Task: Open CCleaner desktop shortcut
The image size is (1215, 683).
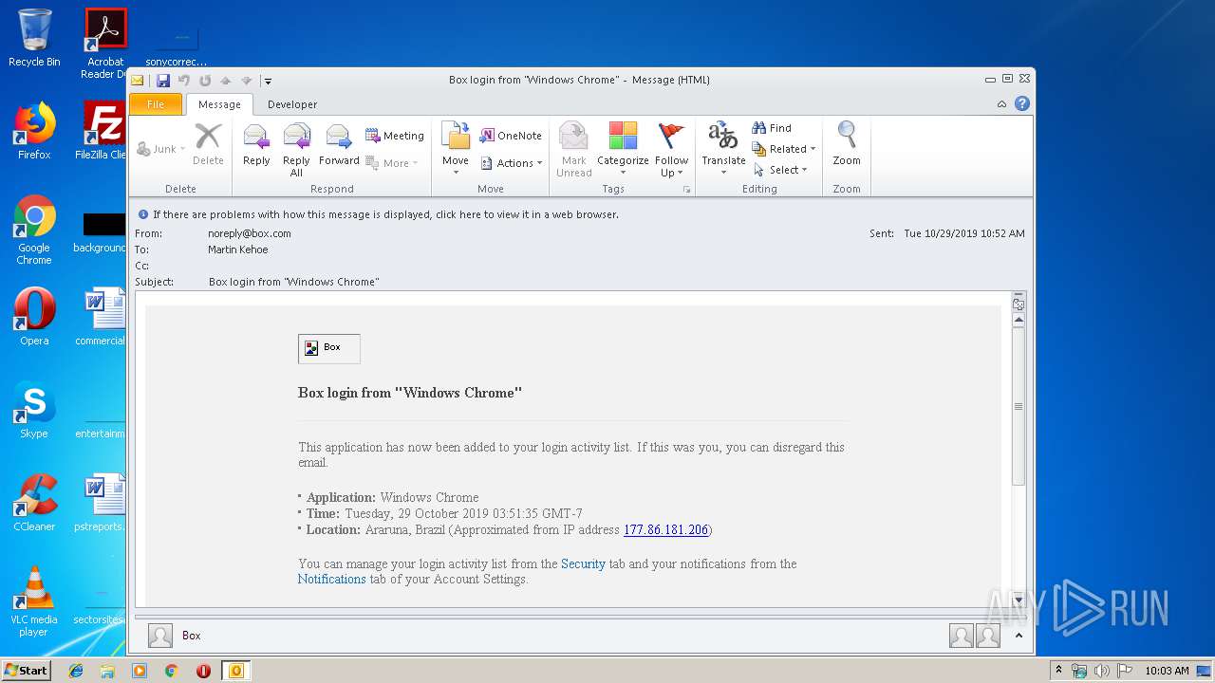Action: point(34,503)
